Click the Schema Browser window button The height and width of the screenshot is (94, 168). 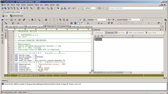[17, 16]
